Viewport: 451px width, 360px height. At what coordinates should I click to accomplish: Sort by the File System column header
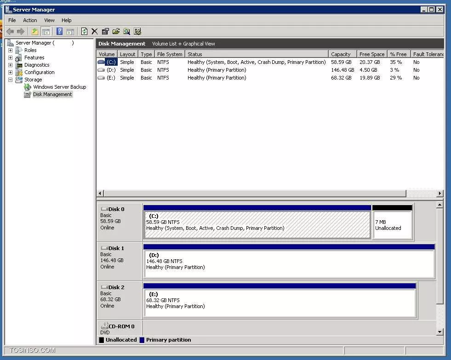point(170,54)
